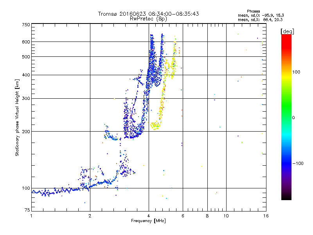Viewport: 313px width, 235px height.
Task: Click the y-axis tick label '500'
Action: (26, 57)
